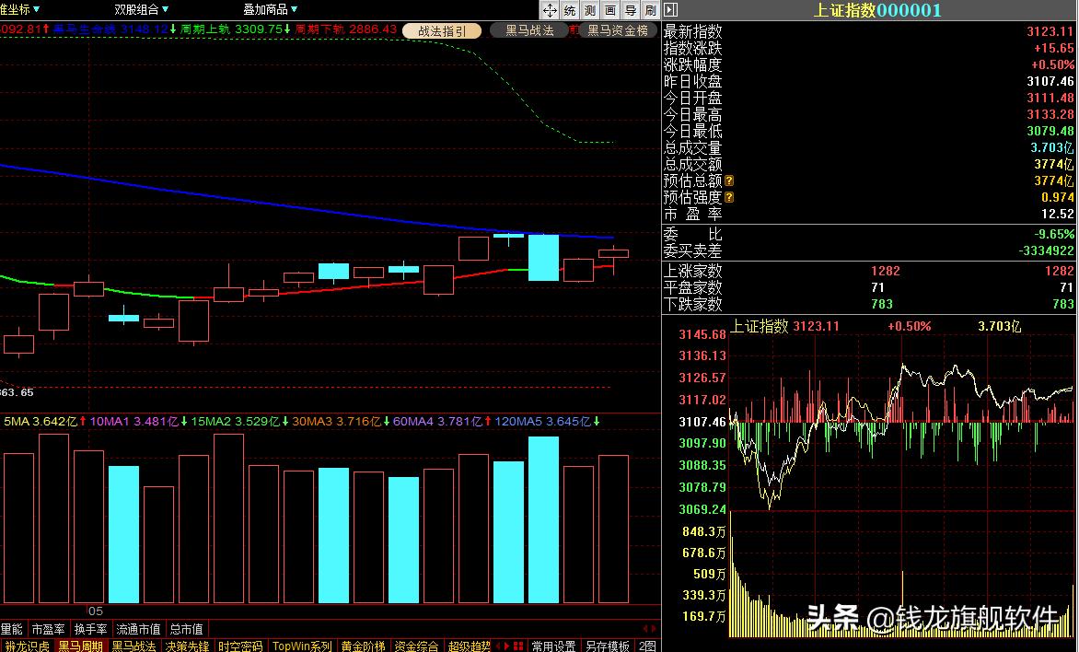
Task: Select the tall cyan candlestick on price chart
Action: pyautogui.click(x=543, y=257)
